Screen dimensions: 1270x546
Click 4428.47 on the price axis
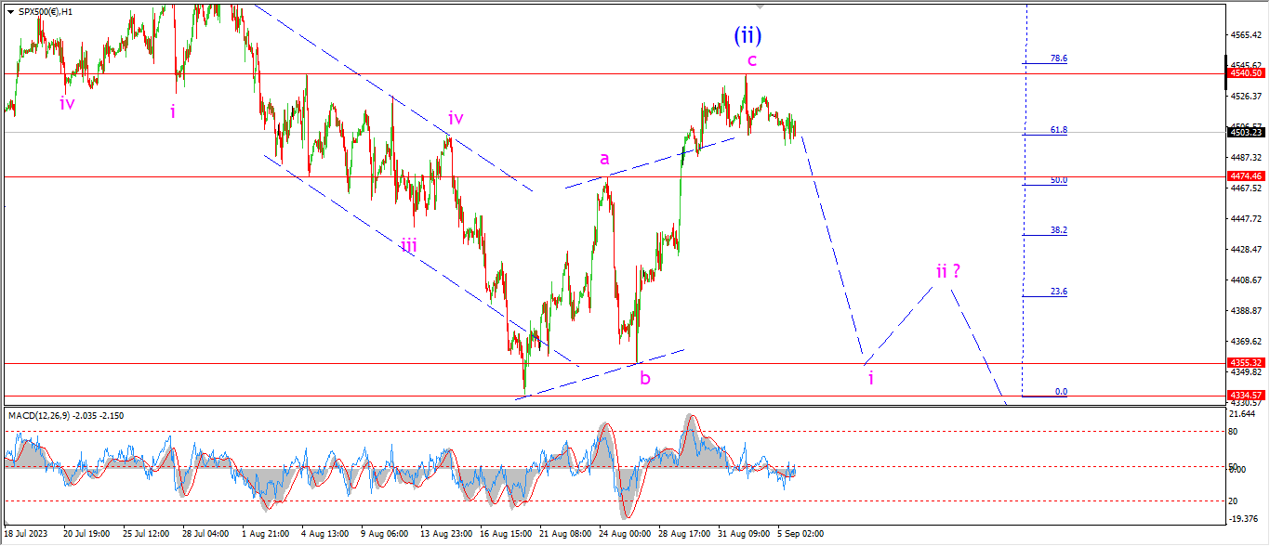[1248, 250]
